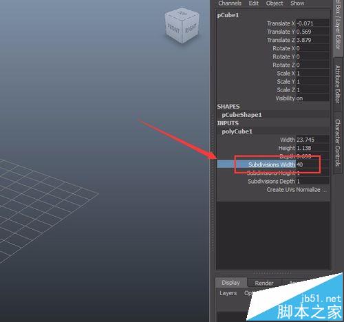
Task: Select the Display layer tab
Action: click(x=230, y=283)
